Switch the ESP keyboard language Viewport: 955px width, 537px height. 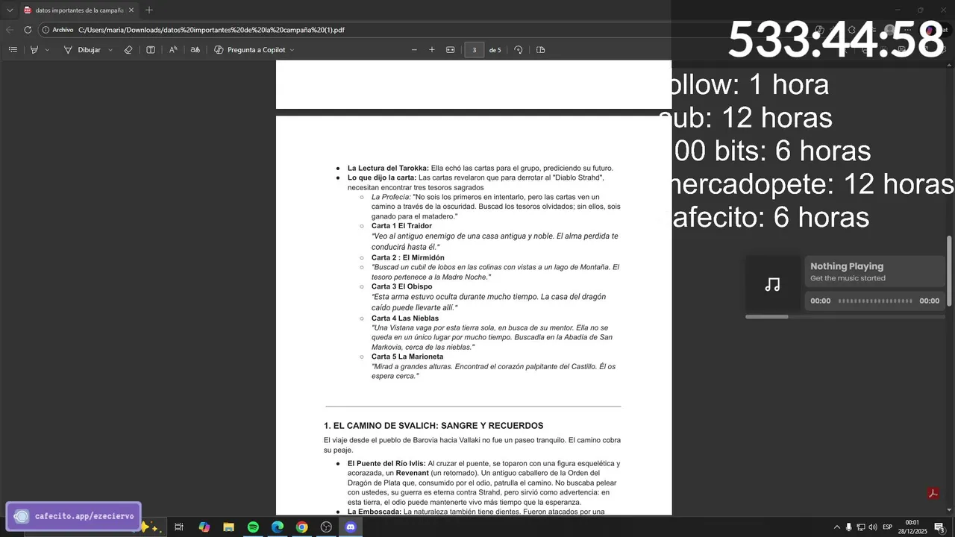coord(888,527)
